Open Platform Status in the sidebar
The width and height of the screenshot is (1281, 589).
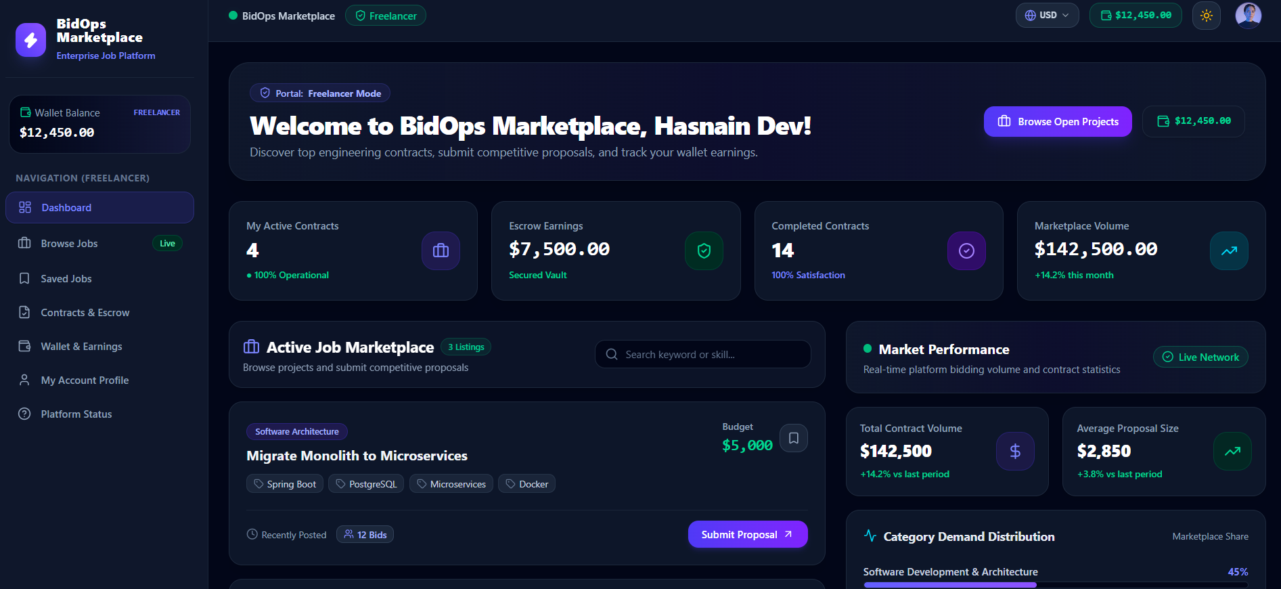click(99, 414)
